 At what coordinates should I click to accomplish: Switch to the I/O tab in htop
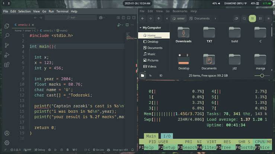pos(167,136)
